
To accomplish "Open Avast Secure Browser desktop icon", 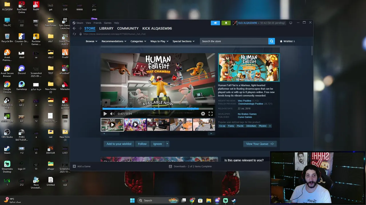I will 7,71.
